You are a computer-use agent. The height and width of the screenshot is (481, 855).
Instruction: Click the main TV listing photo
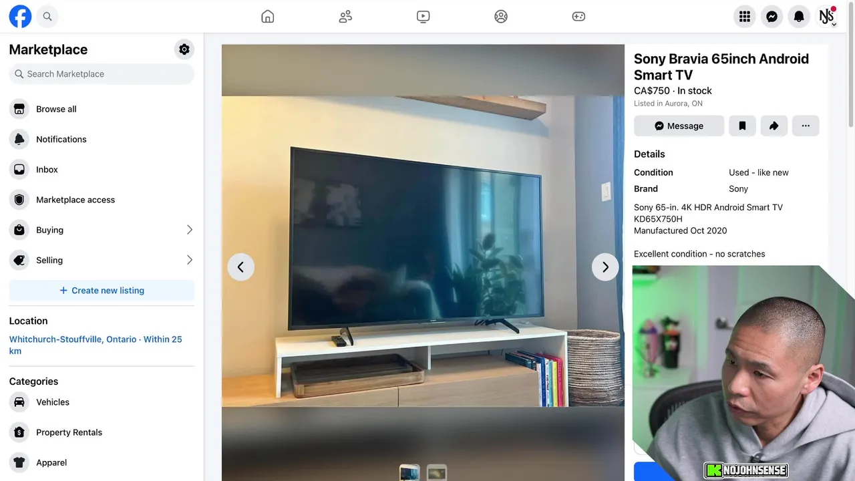423,251
